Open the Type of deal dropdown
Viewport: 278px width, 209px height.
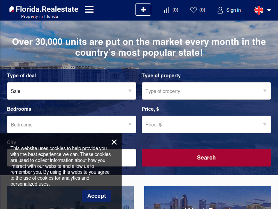coord(71,91)
